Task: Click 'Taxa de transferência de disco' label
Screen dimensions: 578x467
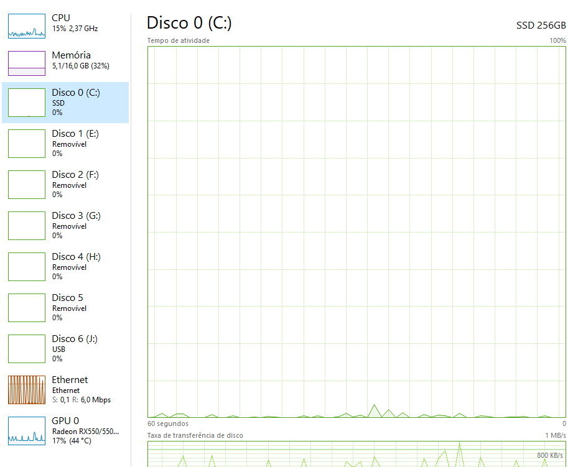Action: pos(195,435)
